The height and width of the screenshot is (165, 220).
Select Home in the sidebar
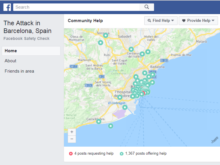(31, 51)
